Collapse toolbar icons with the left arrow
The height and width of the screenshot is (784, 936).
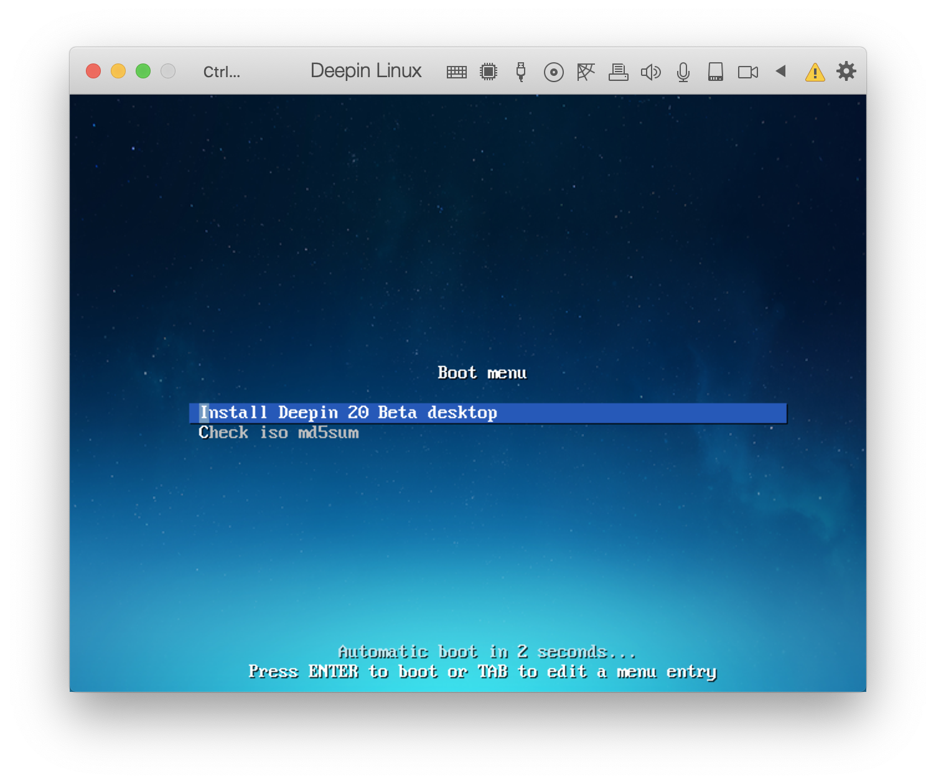[x=781, y=71]
